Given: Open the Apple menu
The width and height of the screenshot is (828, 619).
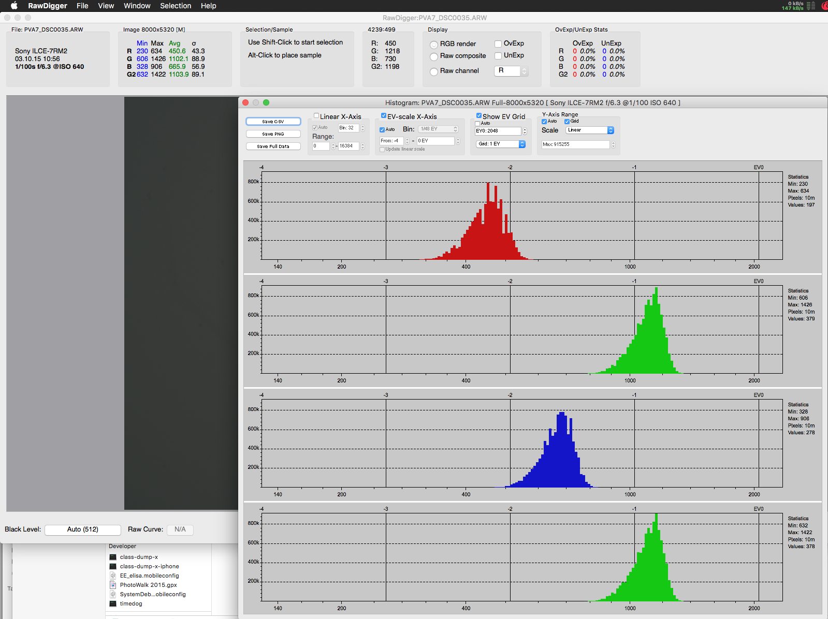Looking at the screenshot, I should point(14,6).
